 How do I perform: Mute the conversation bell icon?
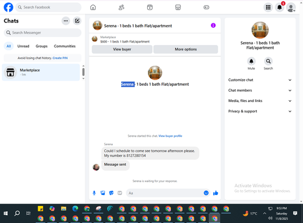251,61
